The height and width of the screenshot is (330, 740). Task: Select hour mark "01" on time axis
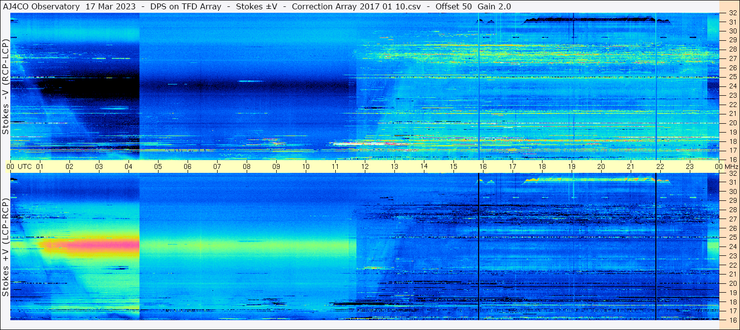click(x=40, y=166)
